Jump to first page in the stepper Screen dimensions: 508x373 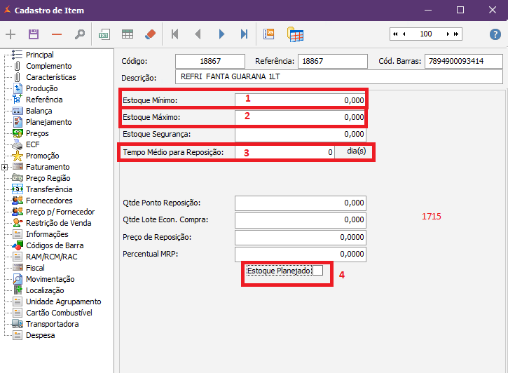(x=395, y=34)
